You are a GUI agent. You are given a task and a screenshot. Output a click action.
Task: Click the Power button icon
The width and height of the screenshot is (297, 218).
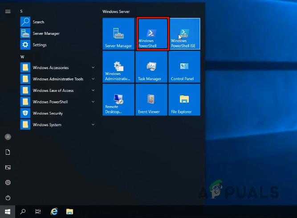click(x=8, y=198)
